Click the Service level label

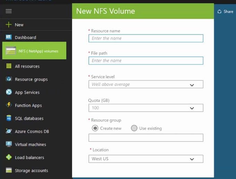(x=103, y=77)
